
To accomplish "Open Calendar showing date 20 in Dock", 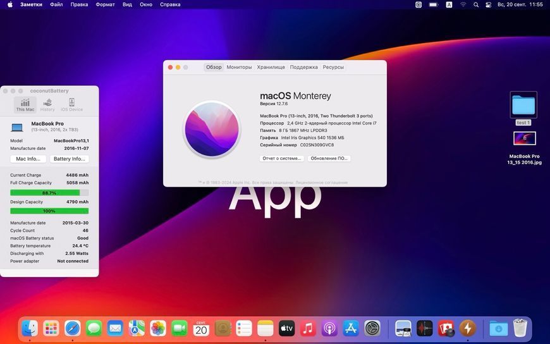I will click(201, 329).
